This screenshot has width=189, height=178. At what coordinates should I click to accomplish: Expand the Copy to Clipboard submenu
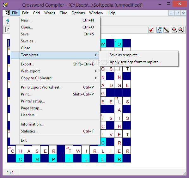pos(55,78)
